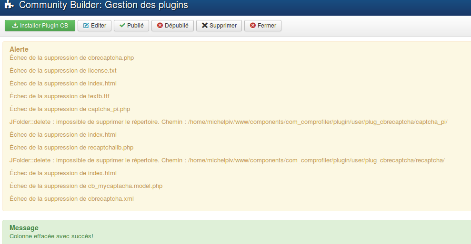Click the red circle icon on Fermer
Viewport: 471px width, 244px height.
click(252, 26)
